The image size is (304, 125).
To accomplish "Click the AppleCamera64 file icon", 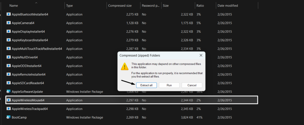I will coord(9,23).
